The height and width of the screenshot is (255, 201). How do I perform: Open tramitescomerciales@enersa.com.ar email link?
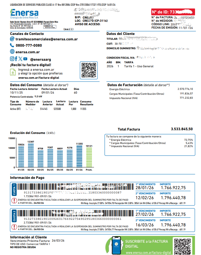[x=47, y=39]
